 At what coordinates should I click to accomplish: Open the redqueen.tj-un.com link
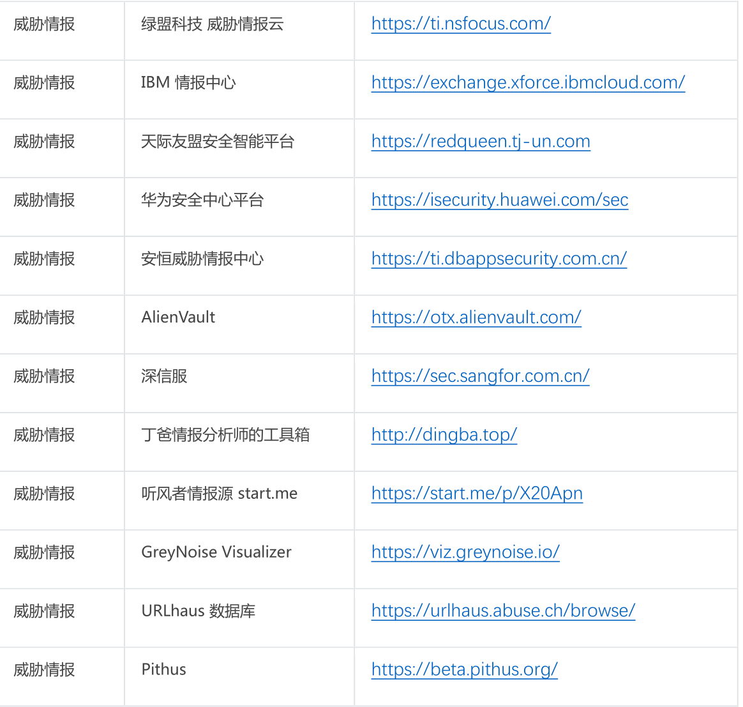[x=480, y=142]
